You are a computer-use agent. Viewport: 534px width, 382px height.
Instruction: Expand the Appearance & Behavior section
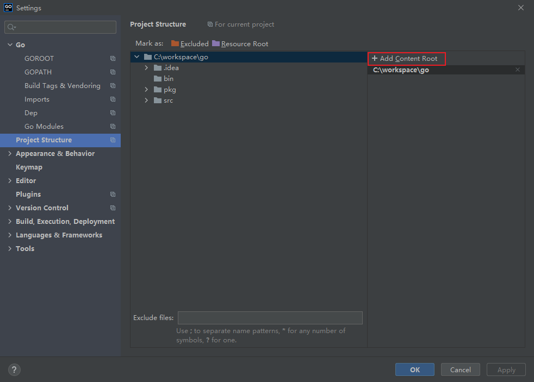tap(10, 154)
